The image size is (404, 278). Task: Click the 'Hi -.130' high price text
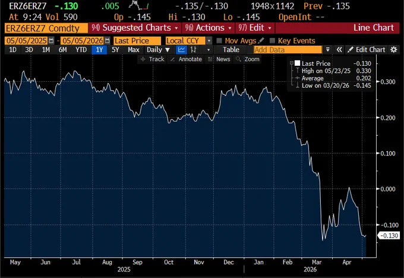(x=187, y=17)
